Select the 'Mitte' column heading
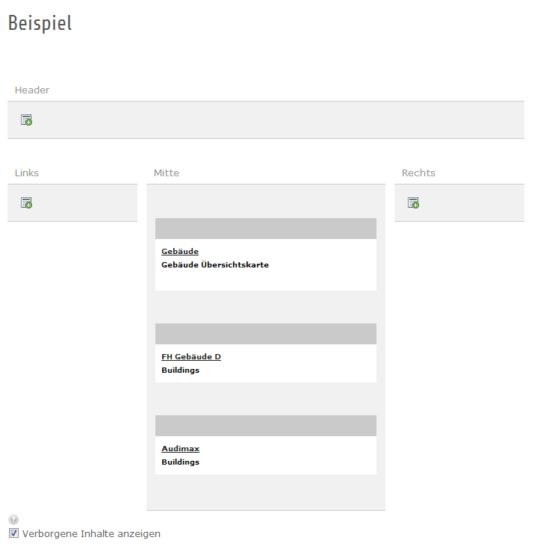The image size is (552, 552). click(x=167, y=173)
